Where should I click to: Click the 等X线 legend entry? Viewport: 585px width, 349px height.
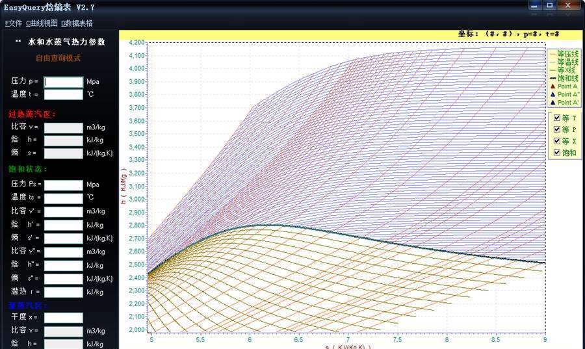563,70
